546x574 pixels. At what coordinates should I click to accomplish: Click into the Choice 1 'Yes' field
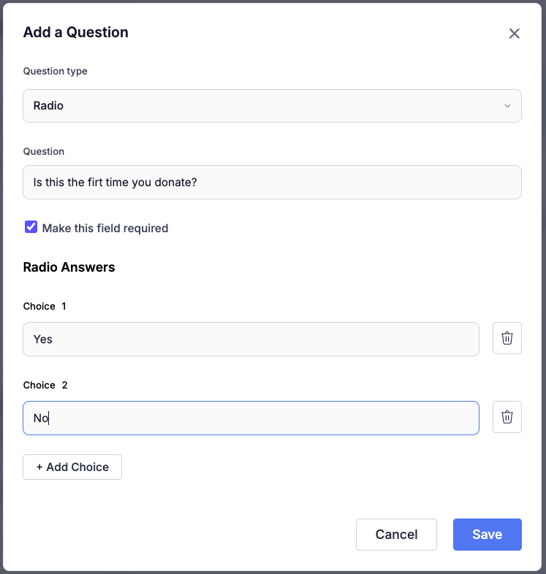pos(251,340)
